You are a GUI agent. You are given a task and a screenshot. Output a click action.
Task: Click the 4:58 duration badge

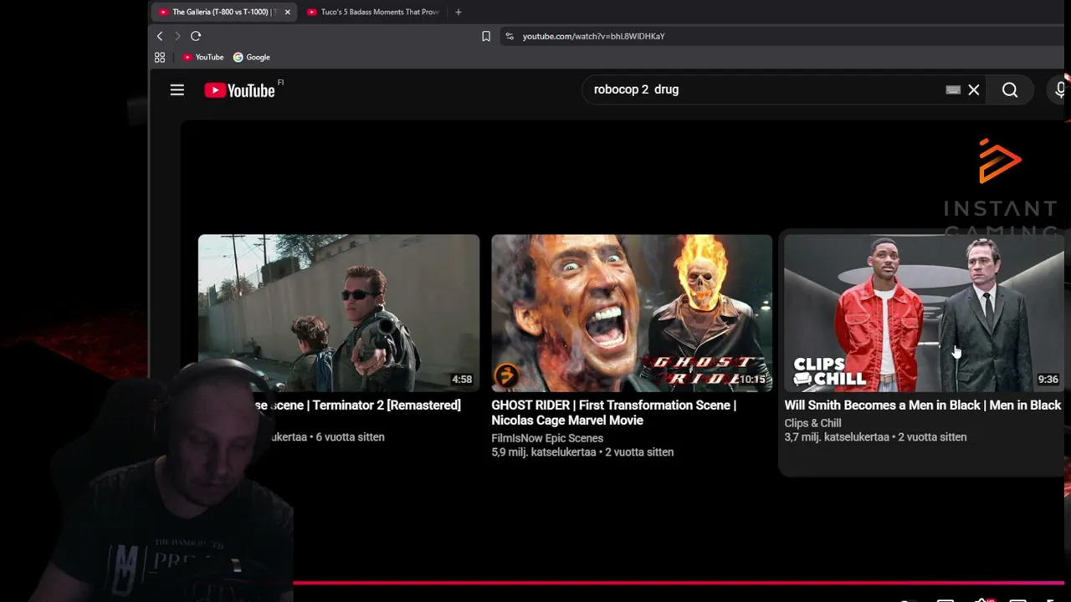pyautogui.click(x=462, y=380)
